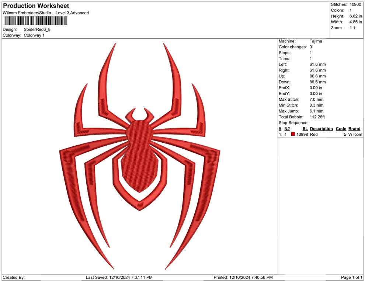Click the 'Trims:' label
This screenshot has width=365, height=281.
click(x=285, y=59)
